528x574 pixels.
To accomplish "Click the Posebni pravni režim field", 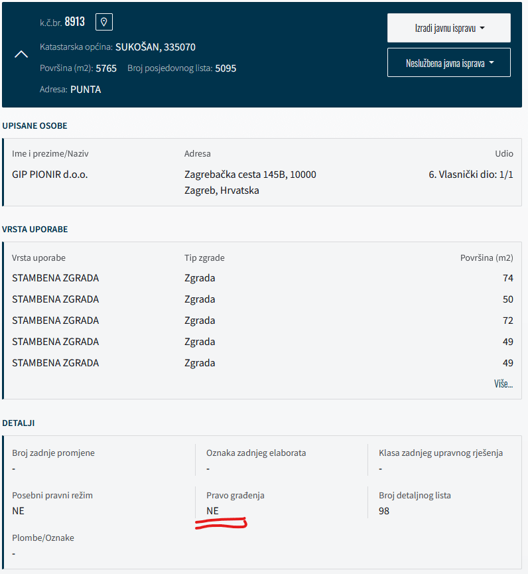I will (52, 496).
